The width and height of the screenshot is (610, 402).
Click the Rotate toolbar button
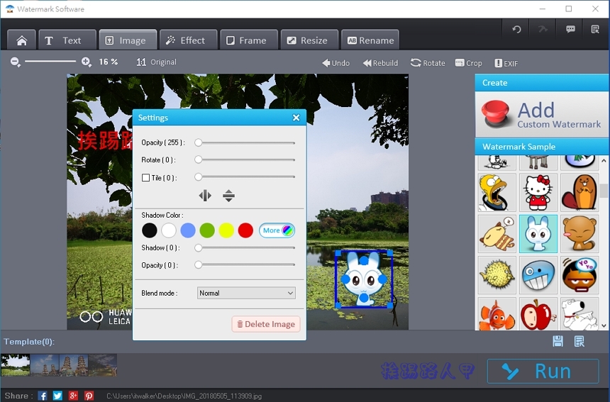pyautogui.click(x=428, y=63)
